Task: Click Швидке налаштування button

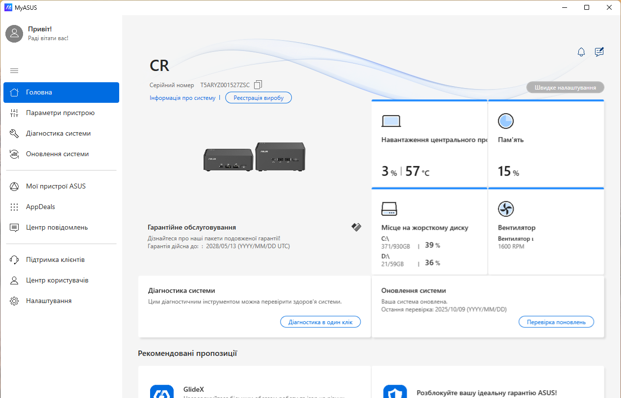Action: click(566, 88)
